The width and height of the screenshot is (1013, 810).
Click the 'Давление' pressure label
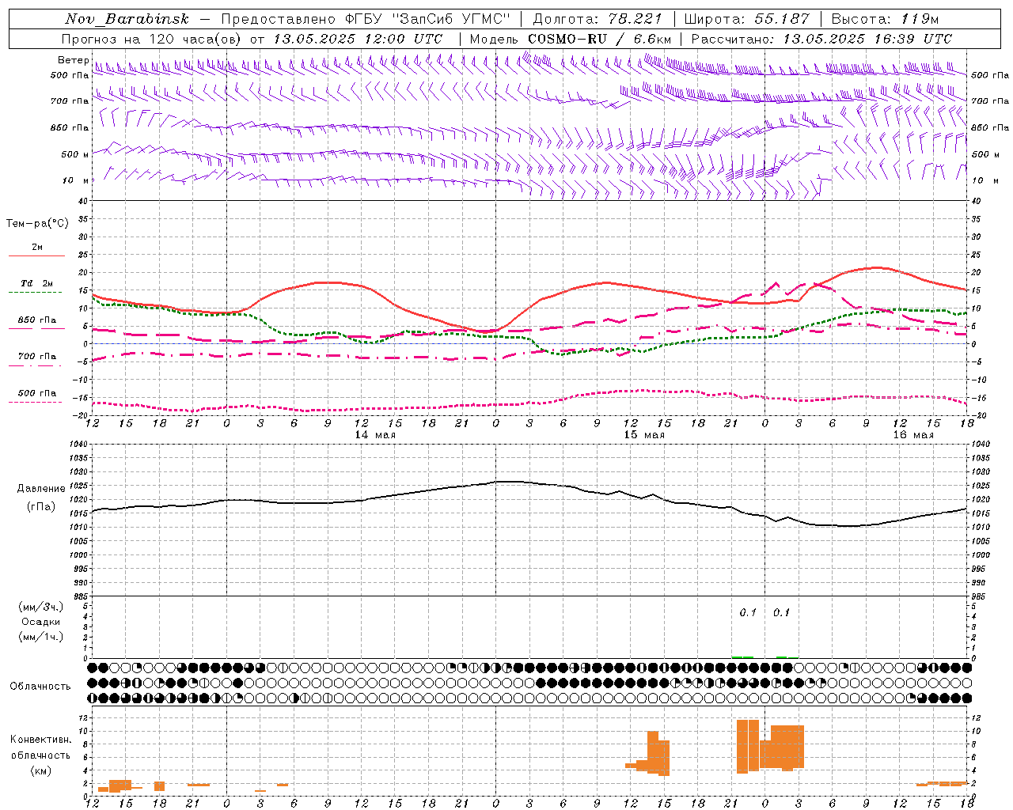(x=41, y=489)
